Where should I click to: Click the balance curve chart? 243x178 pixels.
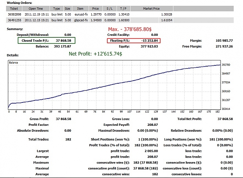click(x=114, y=85)
